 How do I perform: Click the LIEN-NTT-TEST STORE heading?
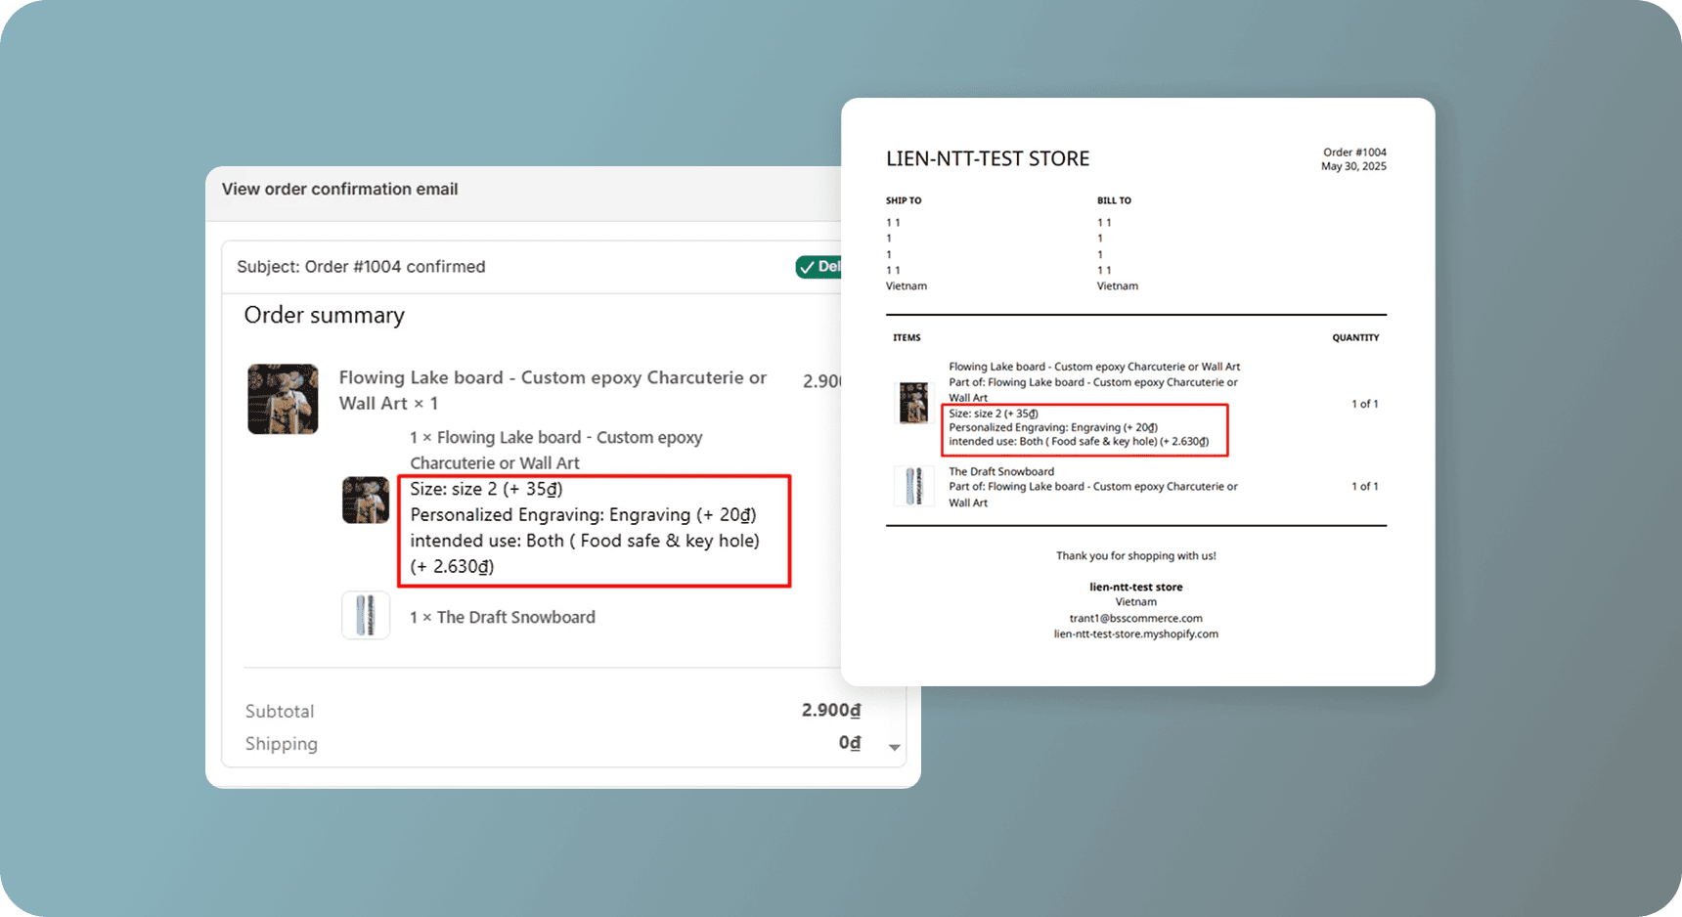tap(987, 158)
